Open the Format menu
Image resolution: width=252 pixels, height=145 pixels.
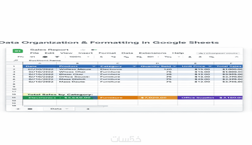coord(107,53)
